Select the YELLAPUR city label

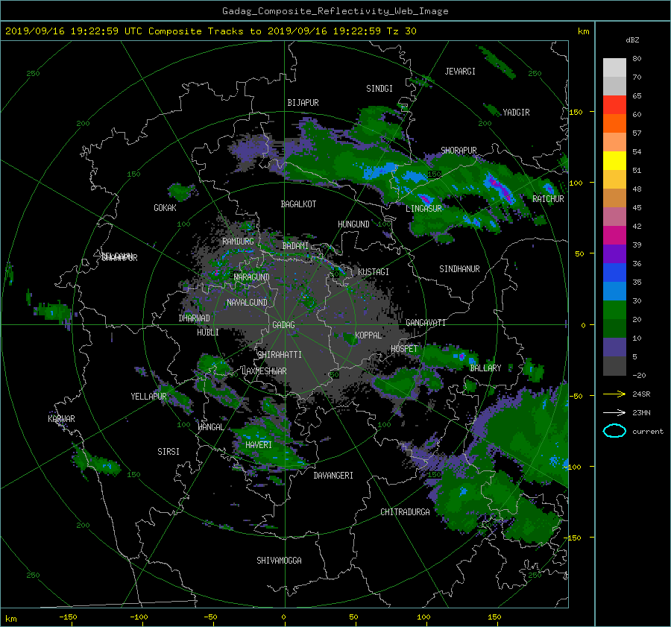[x=148, y=397]
